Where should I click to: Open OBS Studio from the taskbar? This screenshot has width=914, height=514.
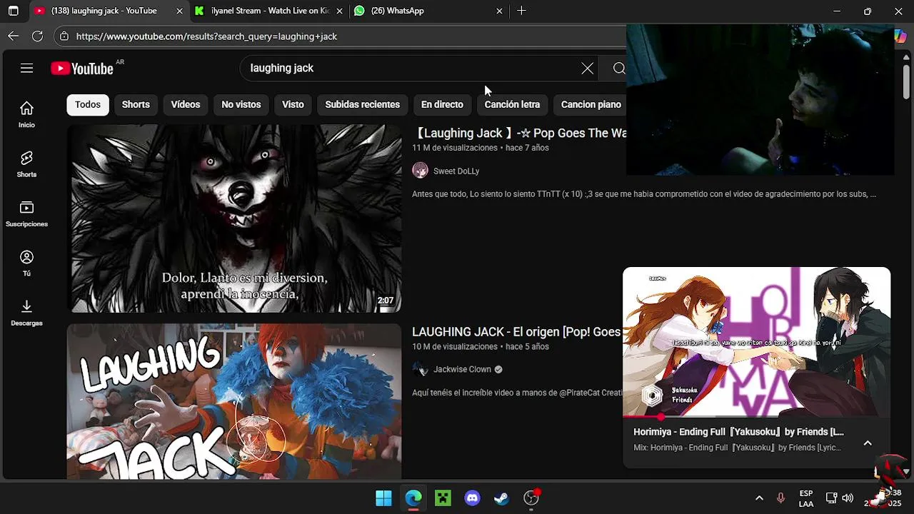tap(531, 498)
